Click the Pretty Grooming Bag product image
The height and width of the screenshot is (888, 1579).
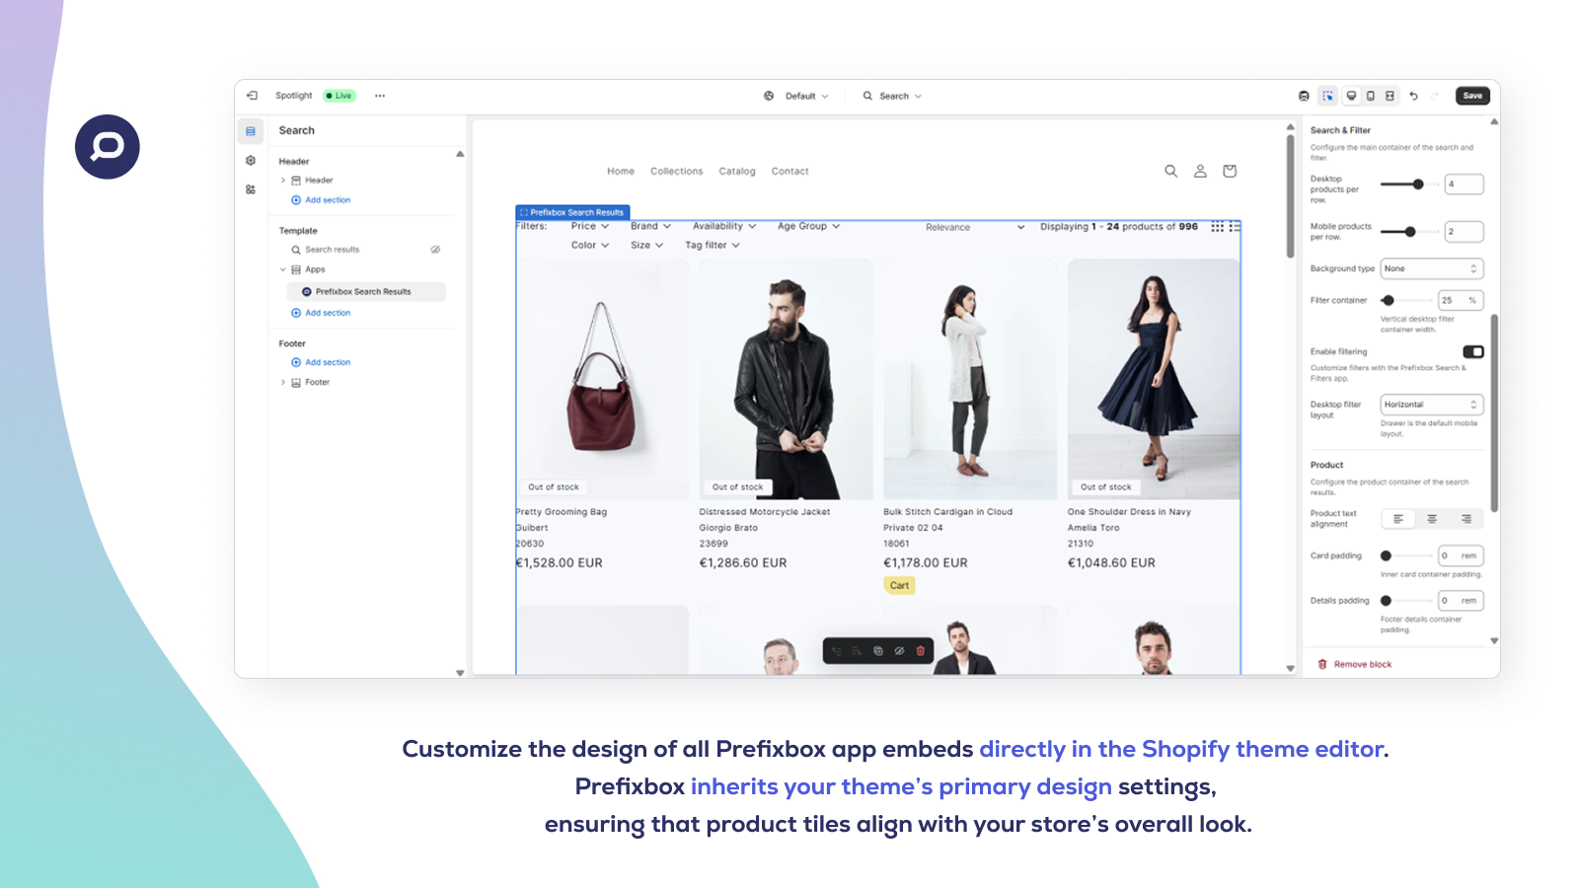[x=602, y=379]
